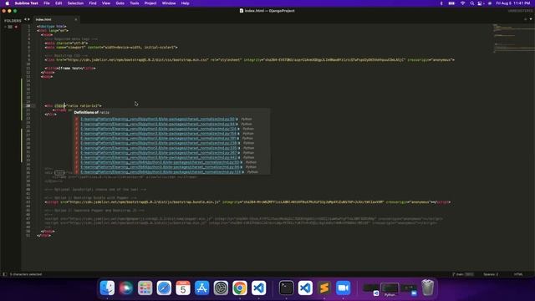Open the Goto menu
Image resolution: width=535 pixels, height=301 pixels.
click(120, 3)
